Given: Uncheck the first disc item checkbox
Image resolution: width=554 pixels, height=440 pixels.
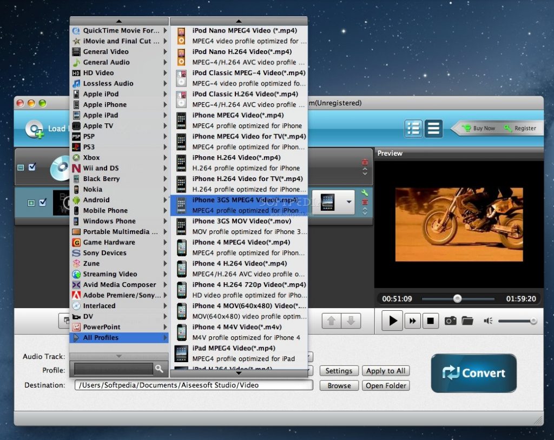Looking at the screenshot, I should coord(32,167).
